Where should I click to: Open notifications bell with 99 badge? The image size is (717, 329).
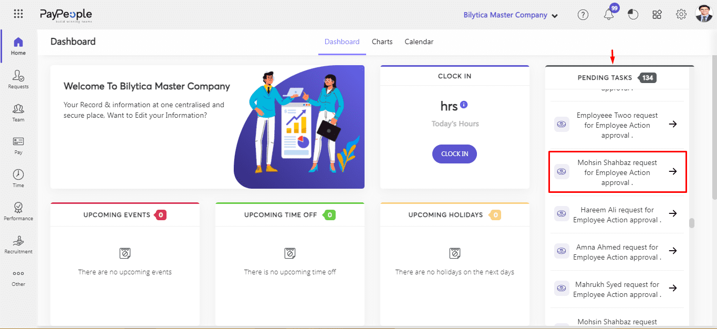pyautogui.click(x=609, y=15)
